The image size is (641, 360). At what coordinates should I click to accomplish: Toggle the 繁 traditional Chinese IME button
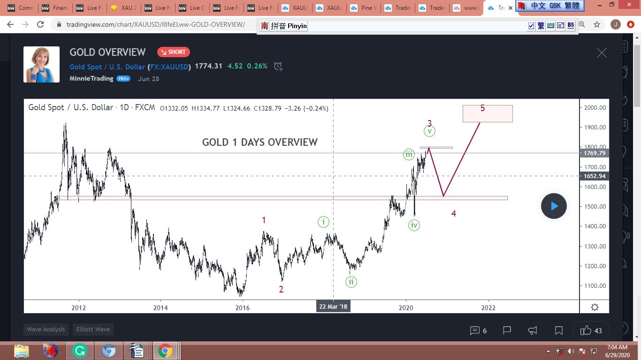point(541,26)
